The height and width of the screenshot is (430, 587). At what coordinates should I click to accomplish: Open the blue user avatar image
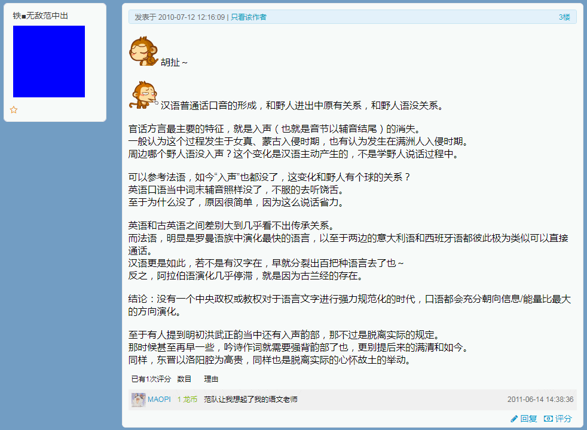pos(49,62)
